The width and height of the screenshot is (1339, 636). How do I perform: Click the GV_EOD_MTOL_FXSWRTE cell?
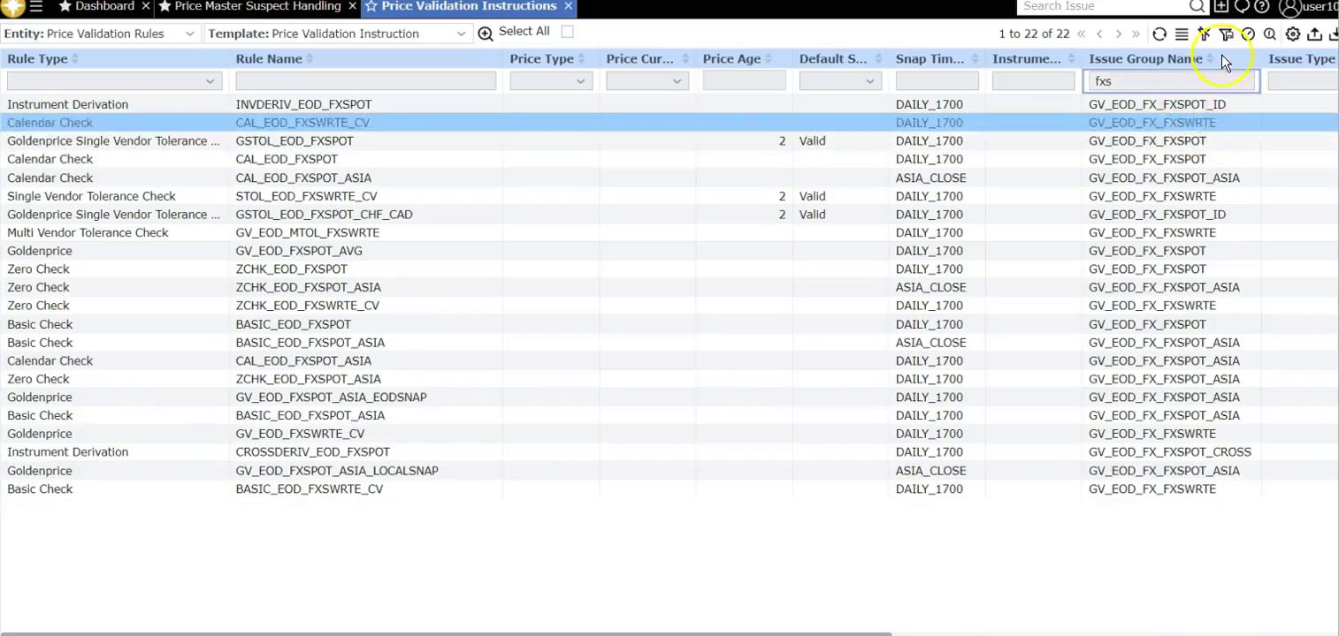(307, 233)
